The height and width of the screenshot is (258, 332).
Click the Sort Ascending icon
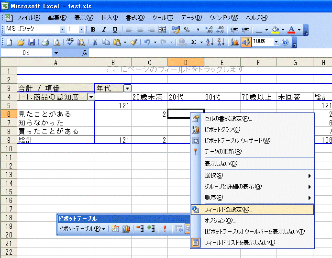pyautogui.click(x=209, y=42)
